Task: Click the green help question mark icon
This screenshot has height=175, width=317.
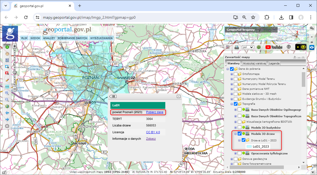Action: [259, 47]
